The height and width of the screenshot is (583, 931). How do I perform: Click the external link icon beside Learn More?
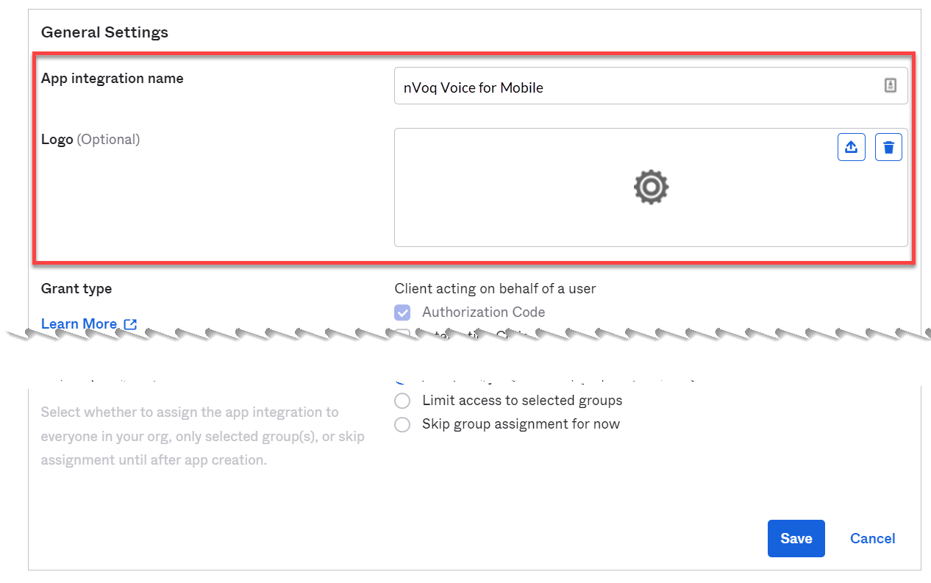[129, 323]
